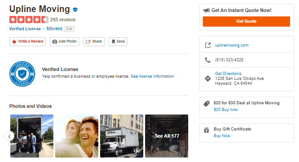
Task: Save Upline Moving with the bookmark button
Action: point(118,42)
